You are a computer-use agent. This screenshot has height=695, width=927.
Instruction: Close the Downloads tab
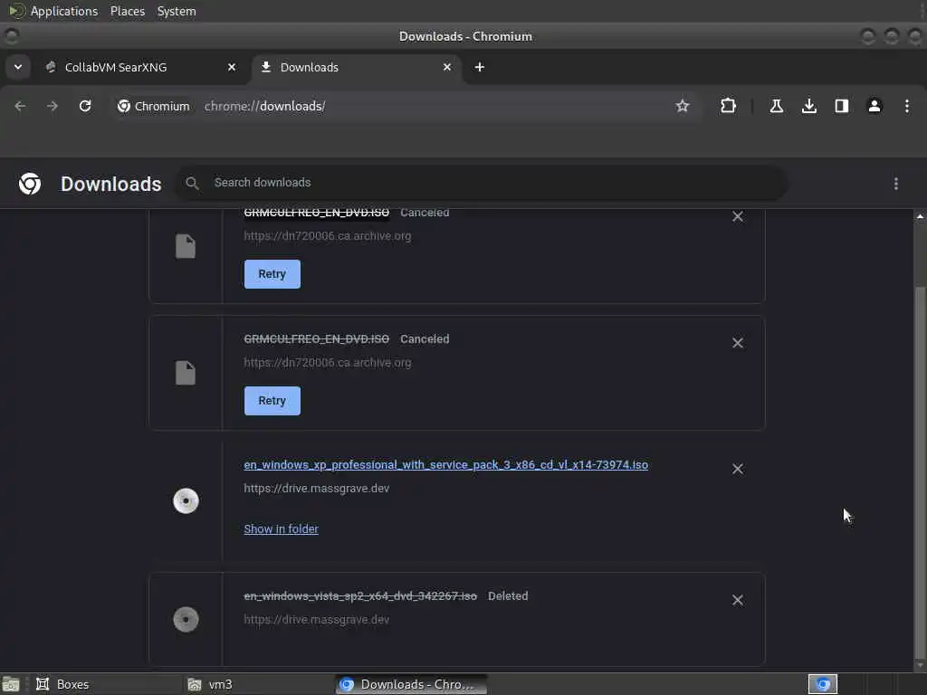(447, 67)
